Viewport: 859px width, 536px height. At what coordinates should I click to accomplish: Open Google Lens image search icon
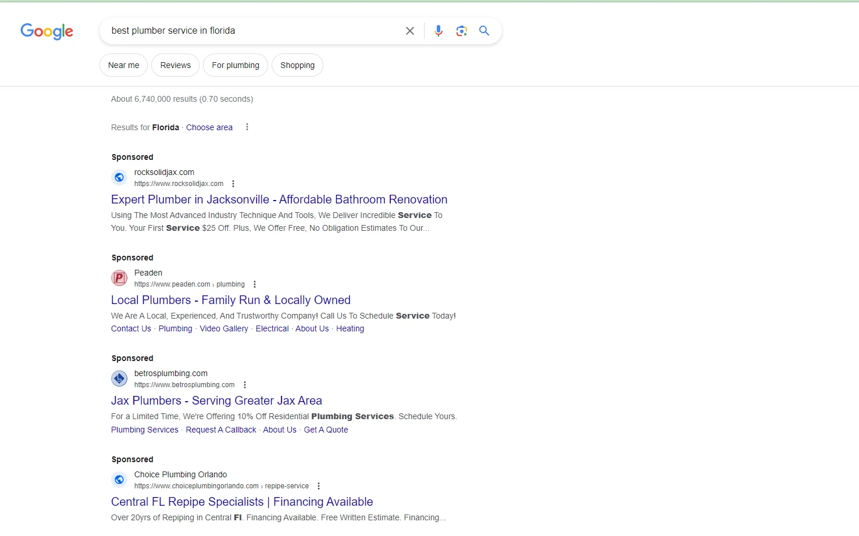pyautogui.click(x=462, y=31)
